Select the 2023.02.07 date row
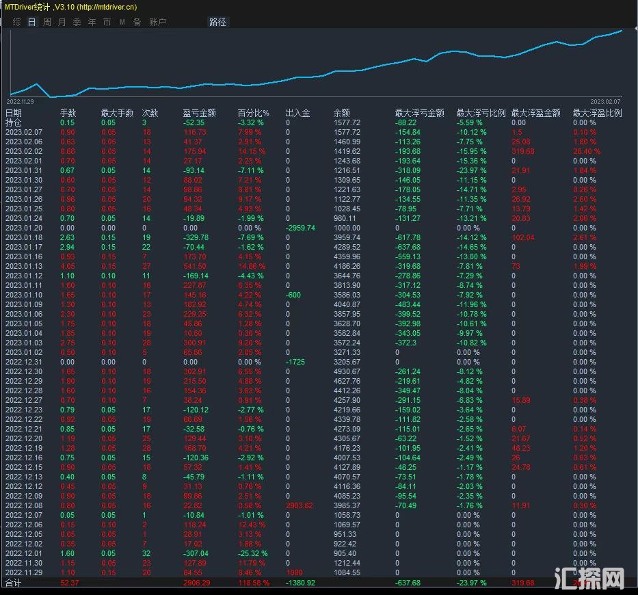The width and height of the screenshot is (638, 595). [x=24, y=132]
